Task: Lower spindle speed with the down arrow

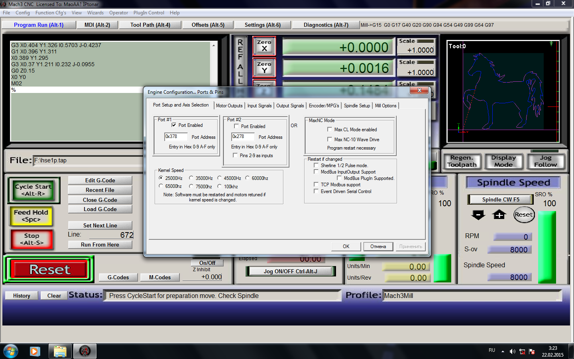Action: click(x=478, y=215)
